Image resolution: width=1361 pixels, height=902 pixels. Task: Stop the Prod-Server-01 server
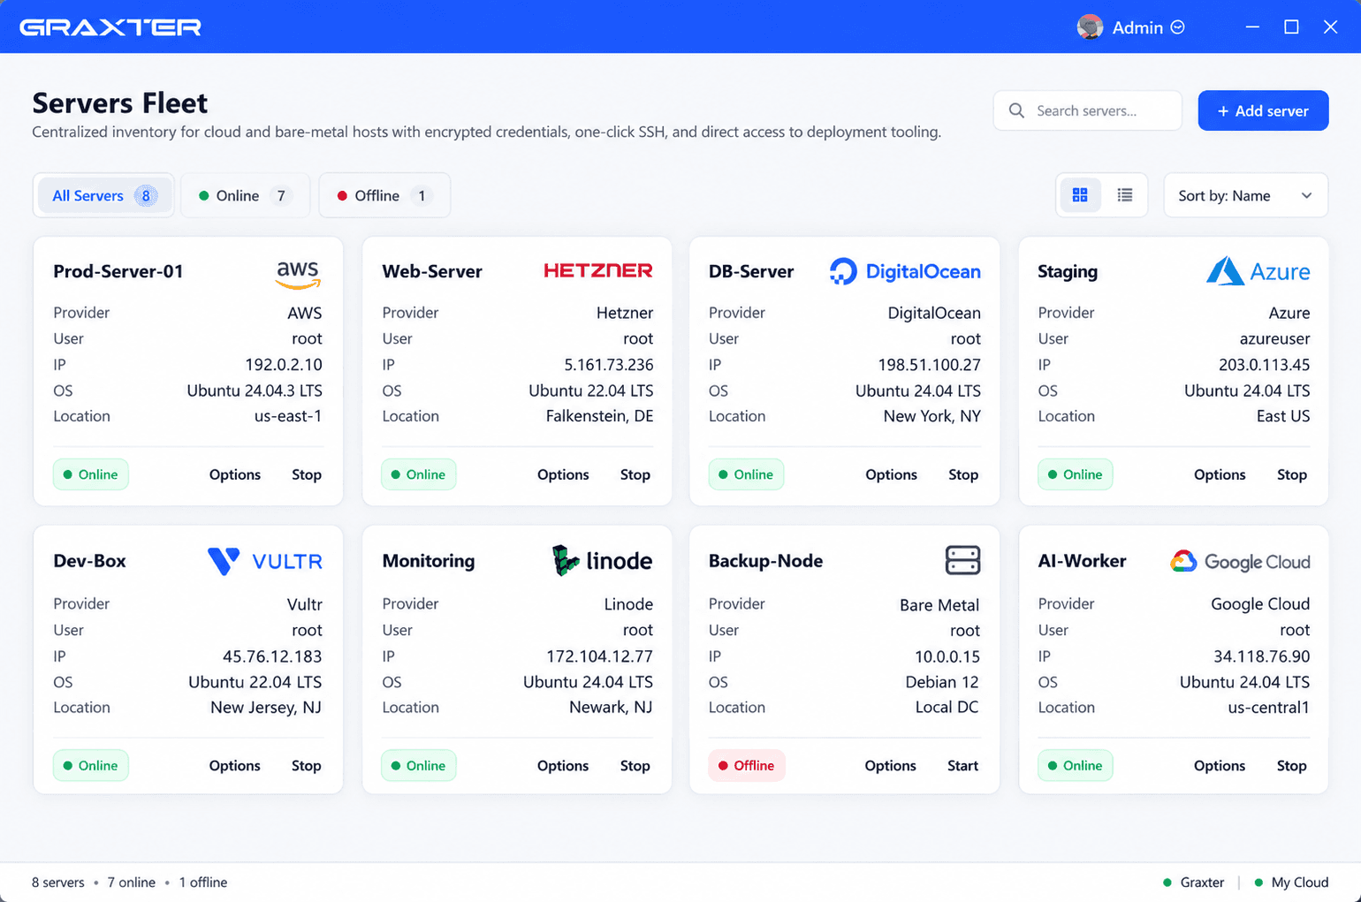click(x=307, y=474)
